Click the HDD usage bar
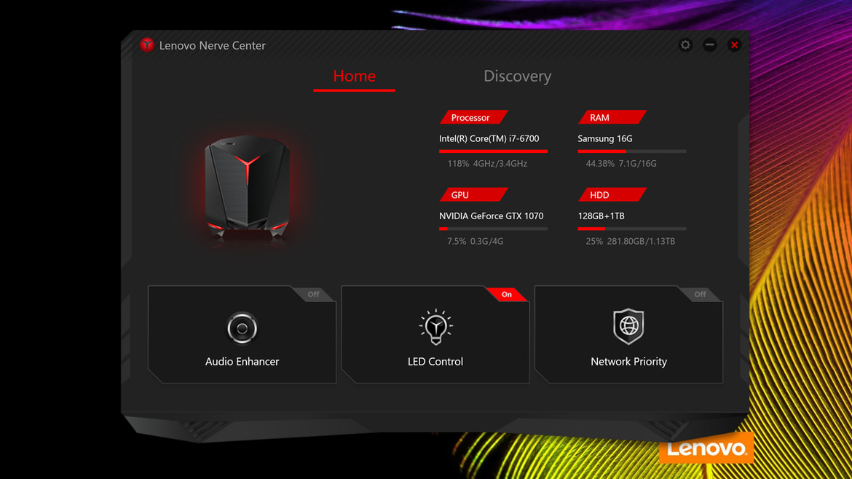The height and width of the screenshot is (479, 852). coord(632,229)
